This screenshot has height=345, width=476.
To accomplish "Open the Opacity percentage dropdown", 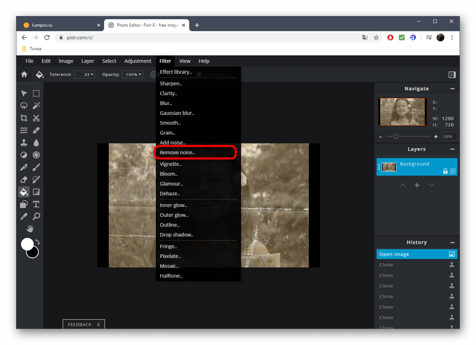I will 133,75.
